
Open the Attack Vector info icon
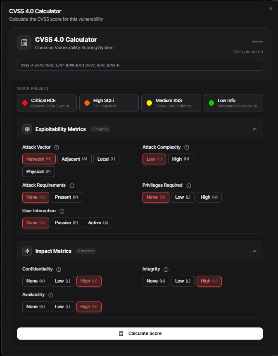57,147
